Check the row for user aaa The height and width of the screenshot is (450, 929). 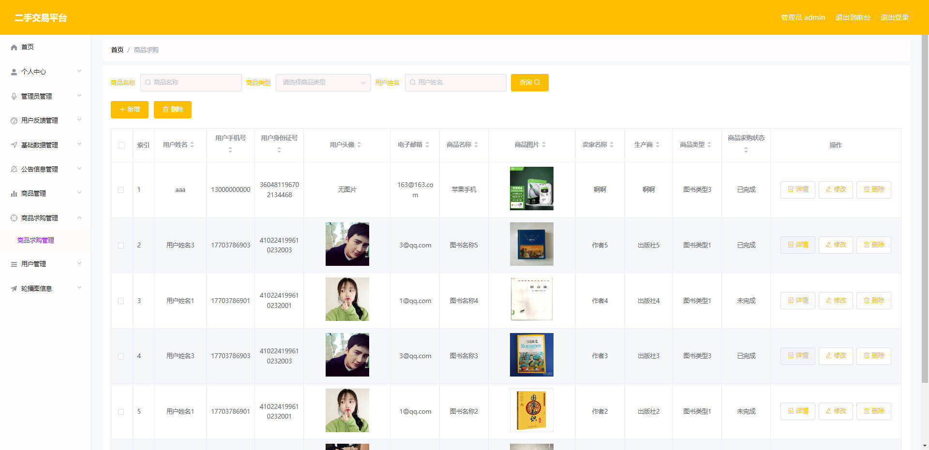point(121,190)
